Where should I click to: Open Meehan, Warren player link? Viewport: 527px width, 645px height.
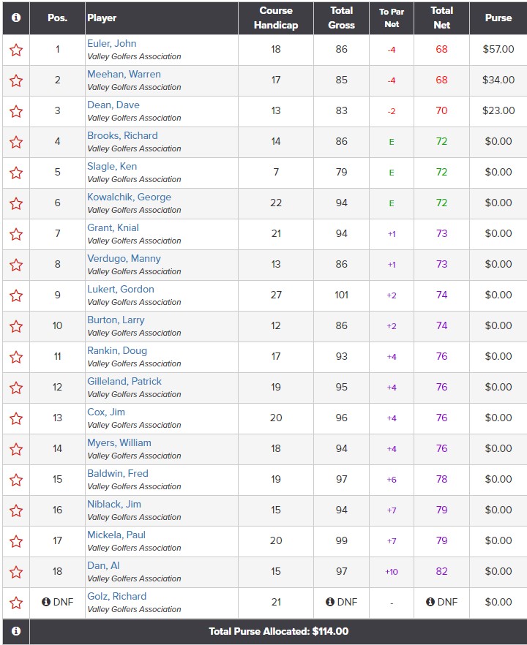click(124, 74)
